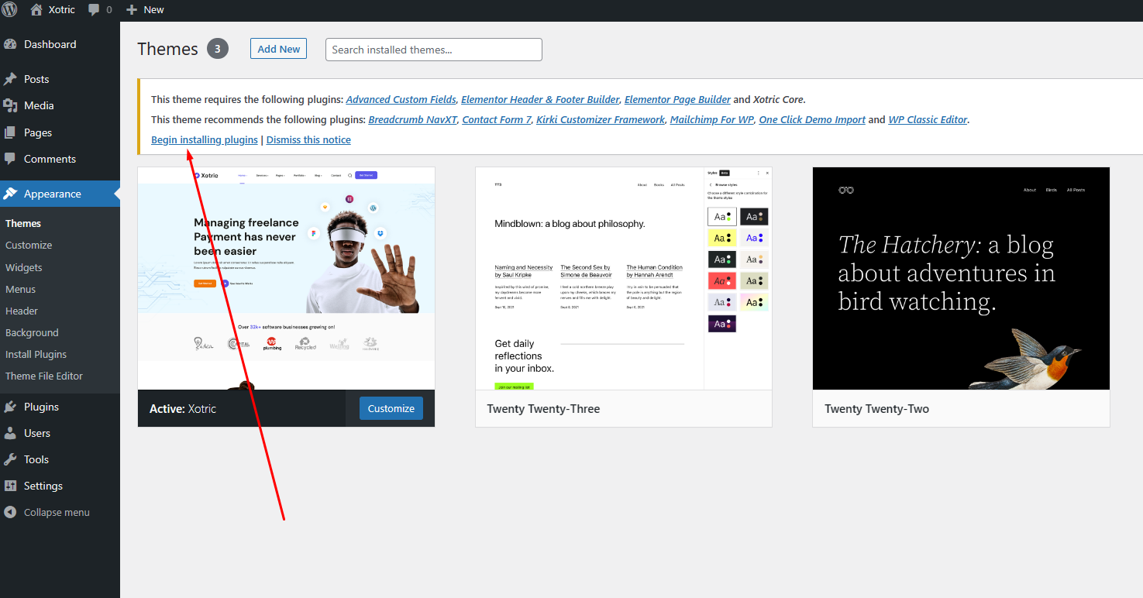This screenshot has height=598, width=1143.
Task: Click Begin installing plugins link
Action: point(205,139)
